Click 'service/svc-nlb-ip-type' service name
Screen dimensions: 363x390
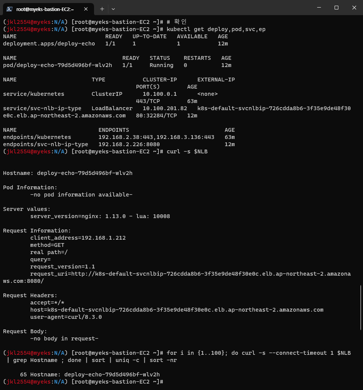[x=42, y=108]
